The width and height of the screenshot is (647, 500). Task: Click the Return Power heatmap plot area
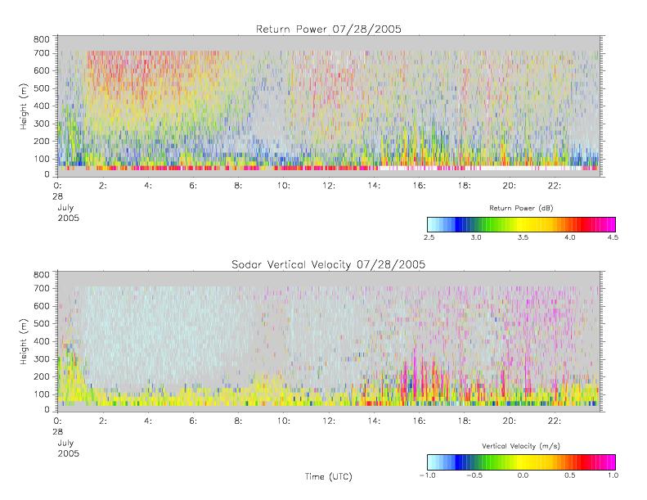tap(329, 106)
